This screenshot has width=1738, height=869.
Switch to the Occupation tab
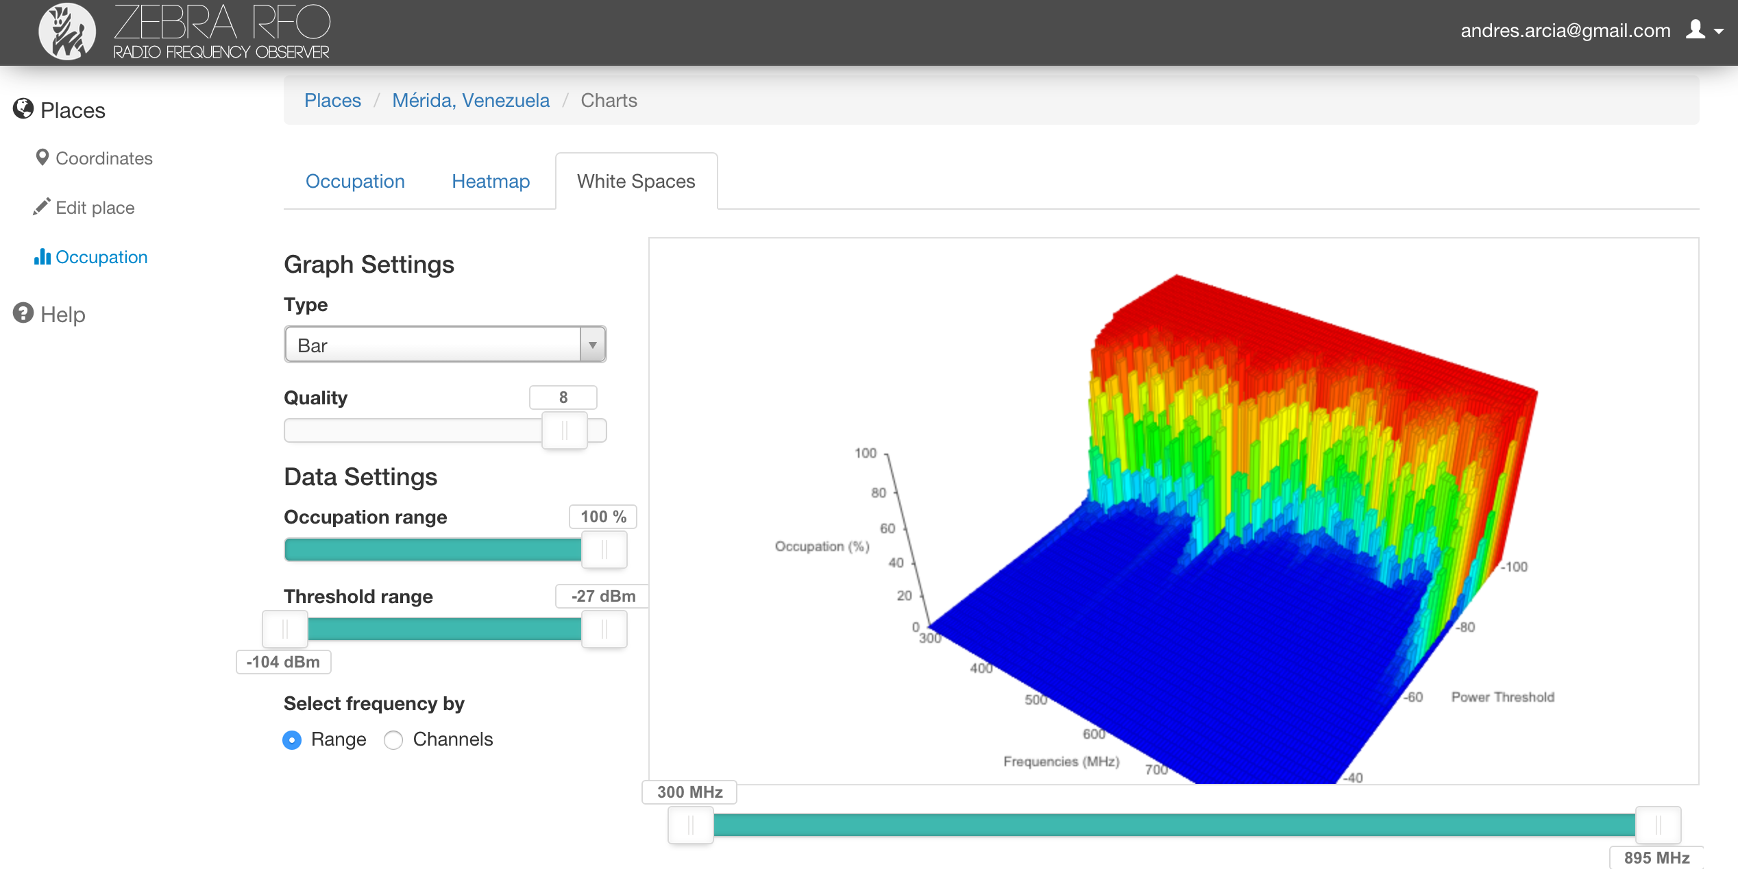(355, 182)
